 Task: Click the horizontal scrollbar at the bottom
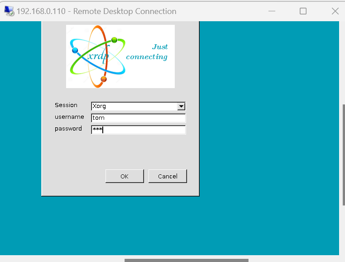coord(186,260)
